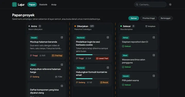Click flag icon beside Sedang on harga card

tap(31, 77)
